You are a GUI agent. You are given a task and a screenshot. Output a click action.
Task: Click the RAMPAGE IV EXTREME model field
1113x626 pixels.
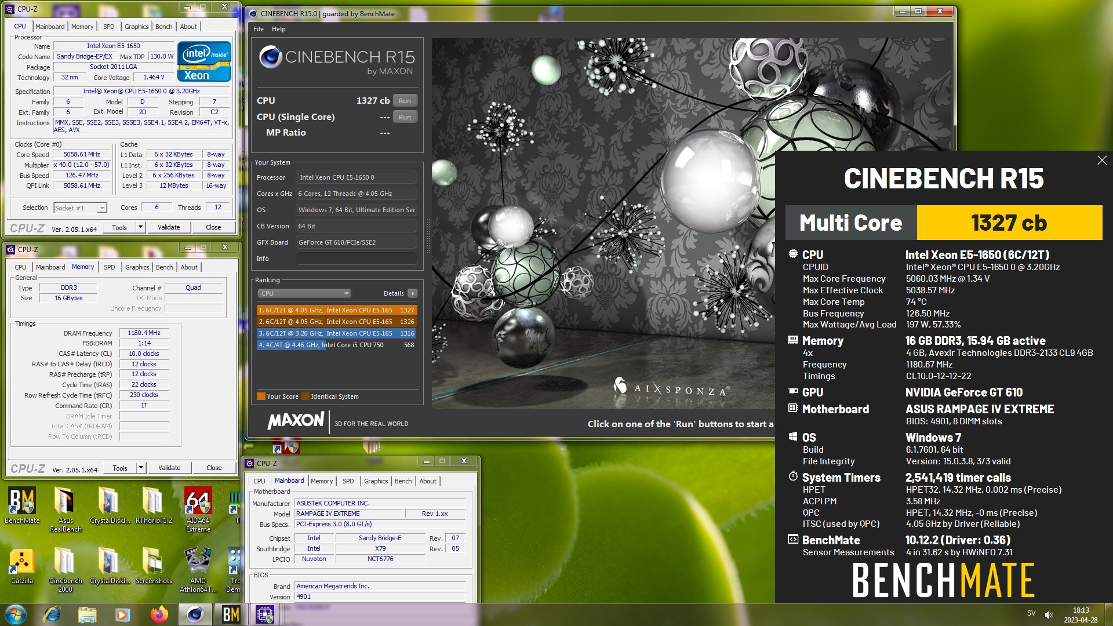pyautogui.click(x=349, y=514)
